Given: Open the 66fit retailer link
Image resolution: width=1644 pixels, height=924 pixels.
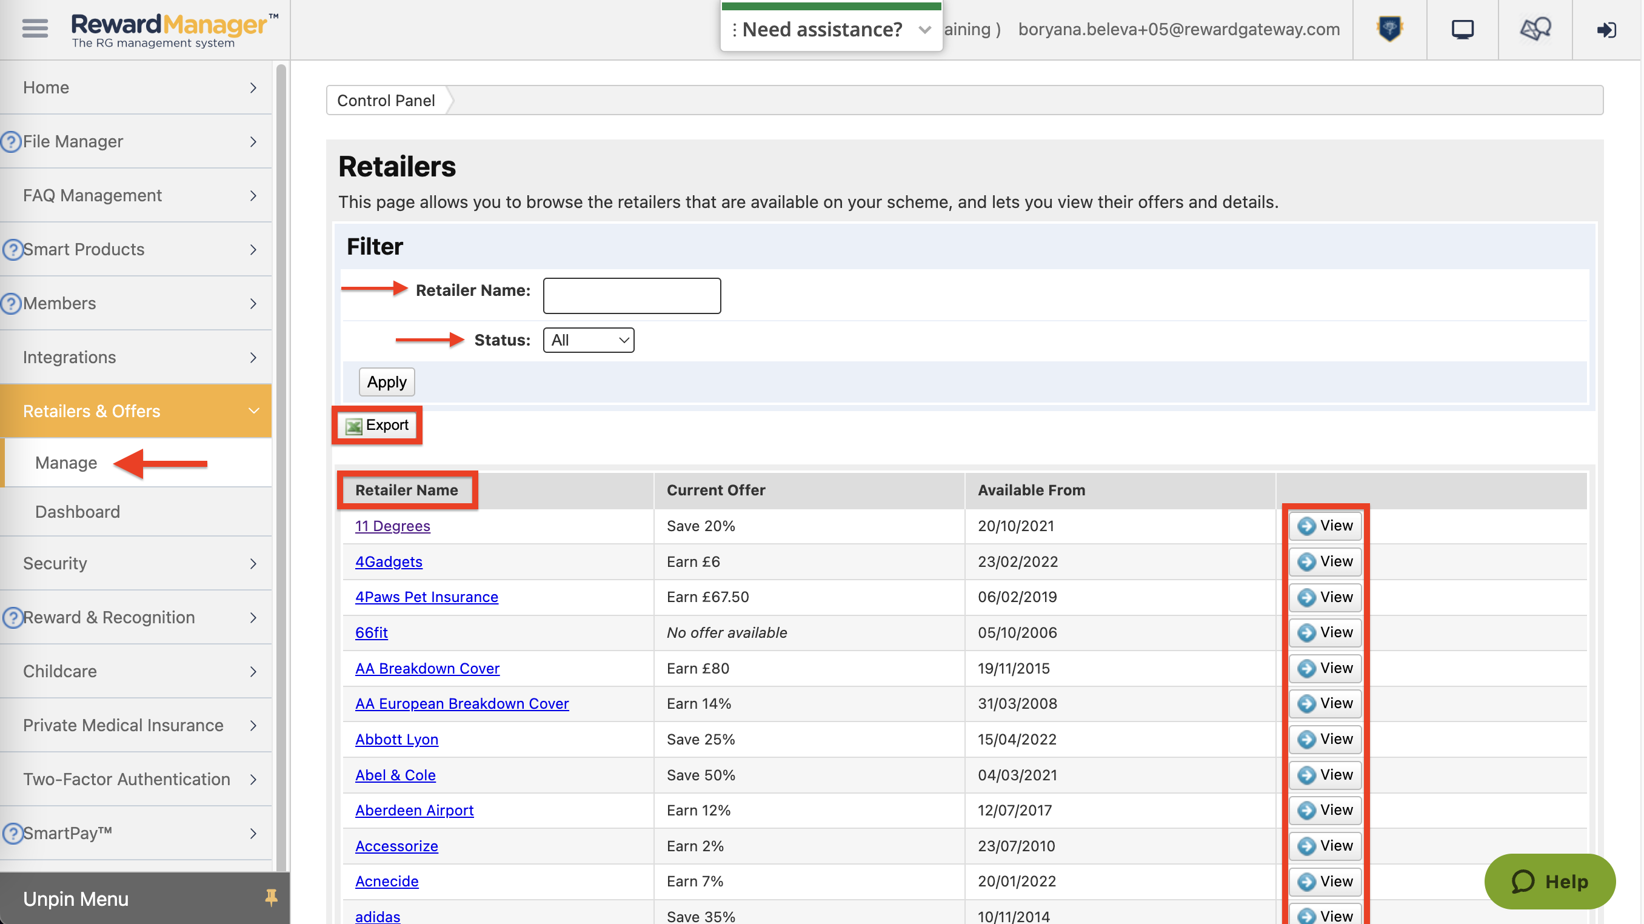Looking at the screenshot, I should pyautogui.click(x=372, y=632).
